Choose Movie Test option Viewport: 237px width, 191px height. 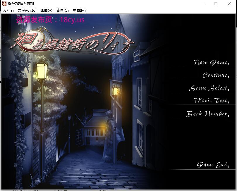pos(212,101)
